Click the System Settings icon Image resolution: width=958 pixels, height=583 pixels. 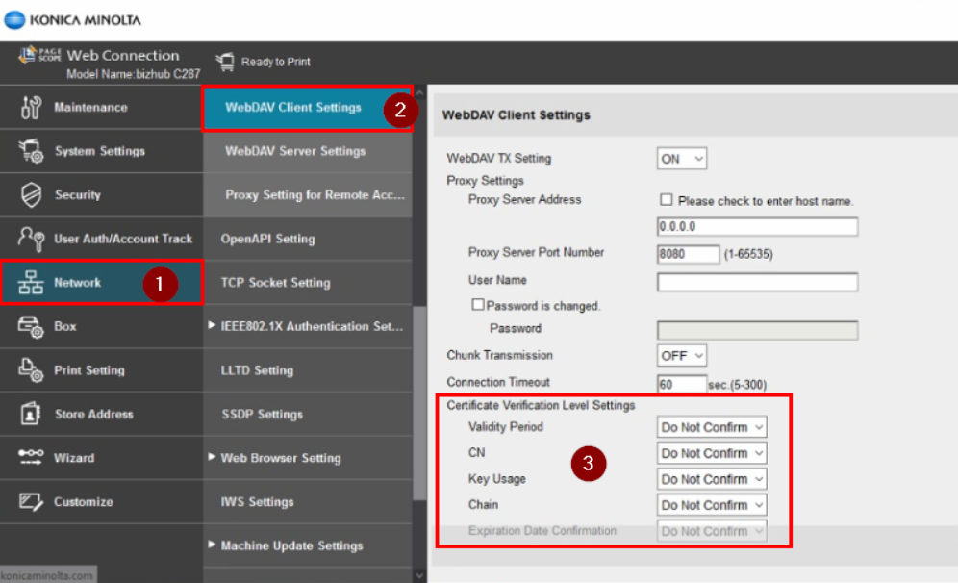tap(30, 151)
